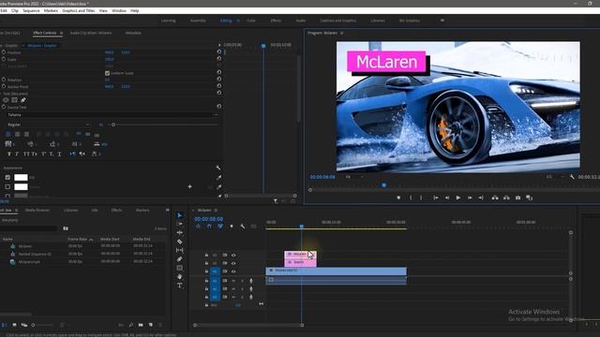Screen dimensions: 600x337
Task: Toggle the top video track eye visibility
Action: pos(233,255)
